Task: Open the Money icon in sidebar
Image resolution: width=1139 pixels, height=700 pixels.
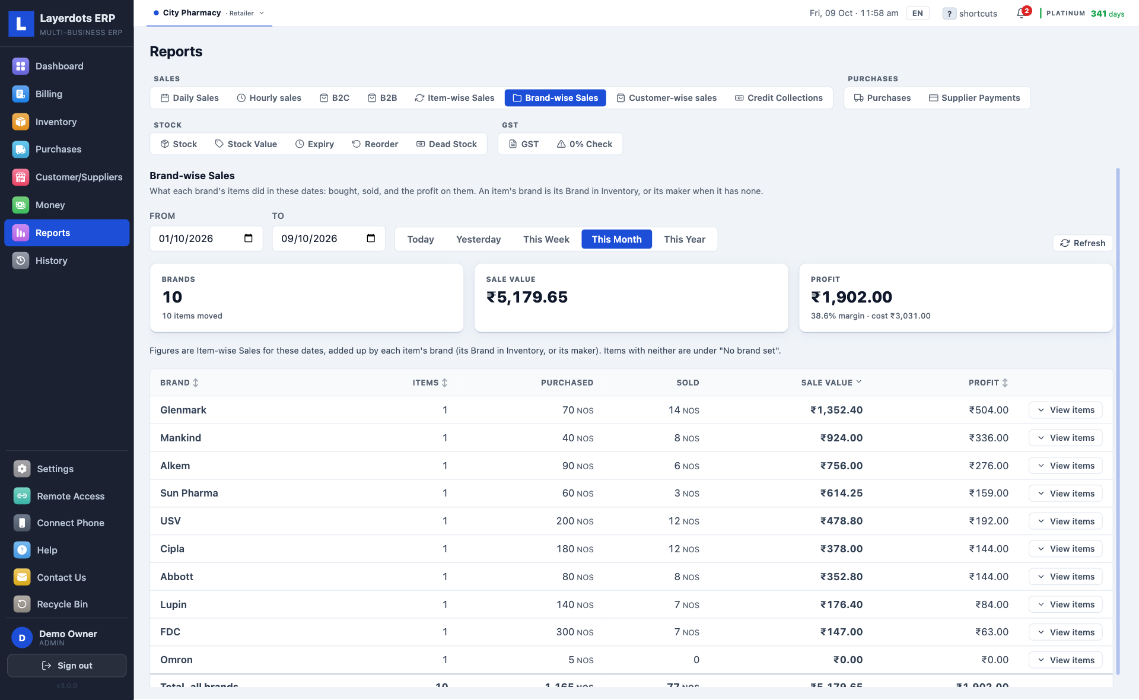Action: point(21,205)
